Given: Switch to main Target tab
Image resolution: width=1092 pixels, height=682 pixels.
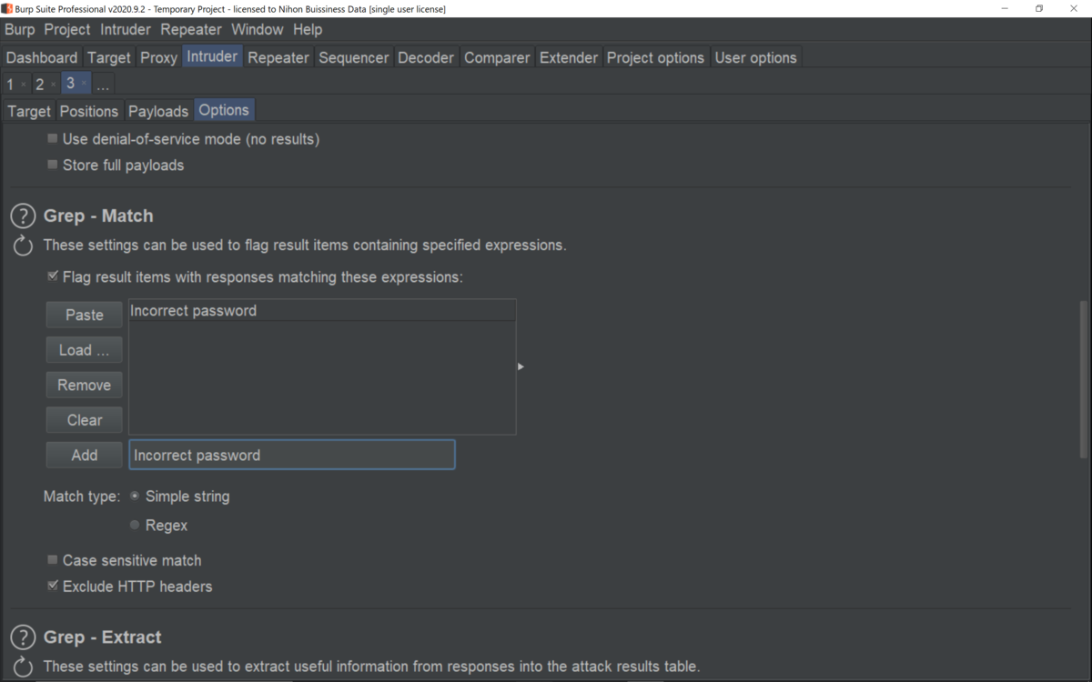Looking at the screenshot, I should (109, 57).
